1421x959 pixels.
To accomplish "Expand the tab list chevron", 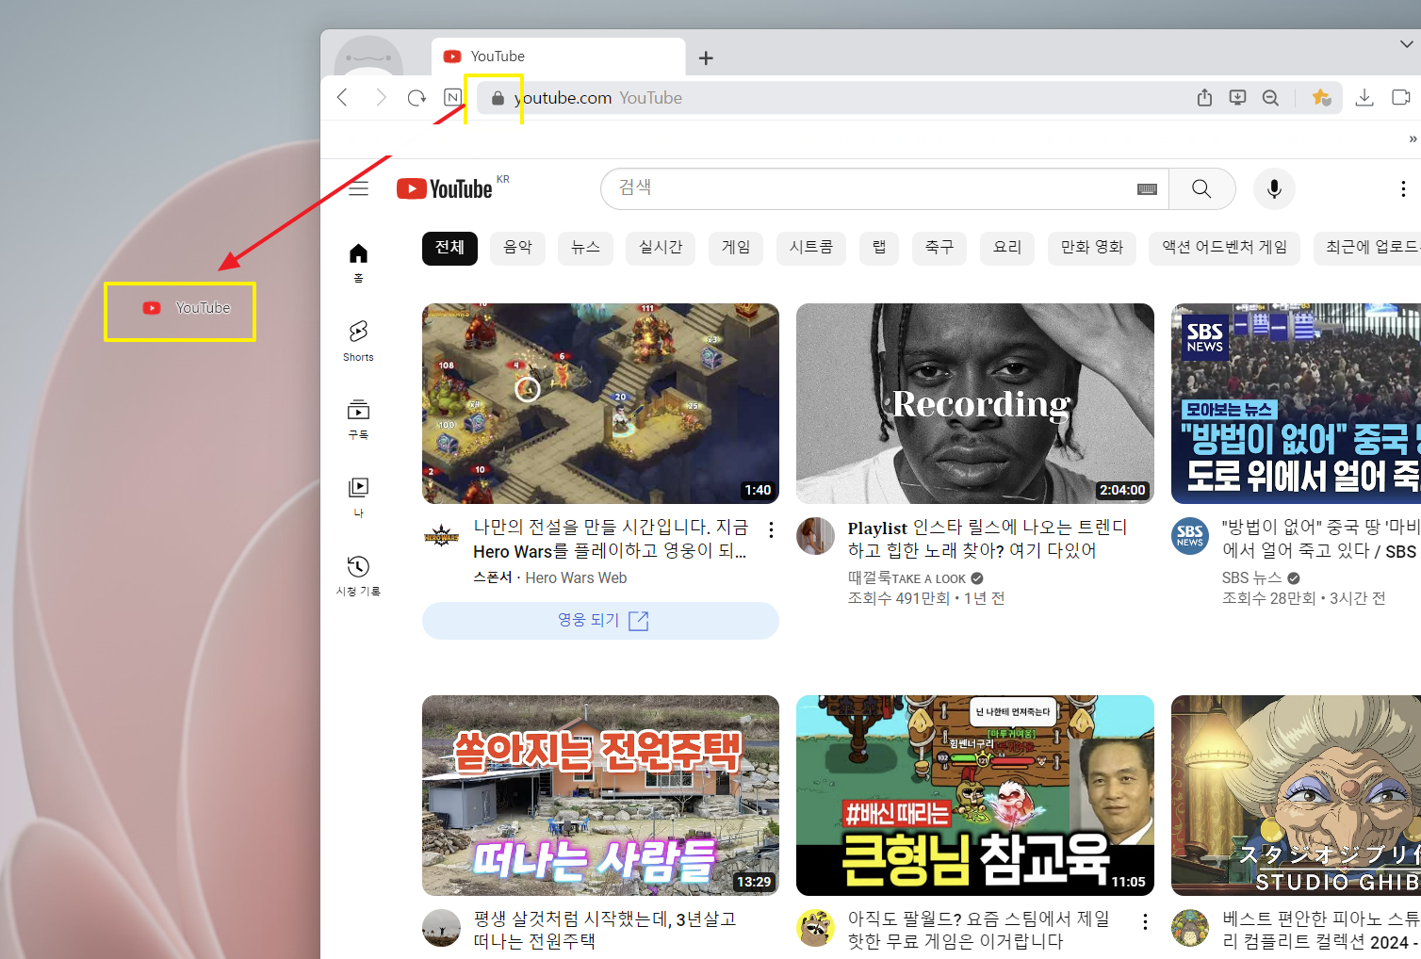I will (x=1406, y=43).
